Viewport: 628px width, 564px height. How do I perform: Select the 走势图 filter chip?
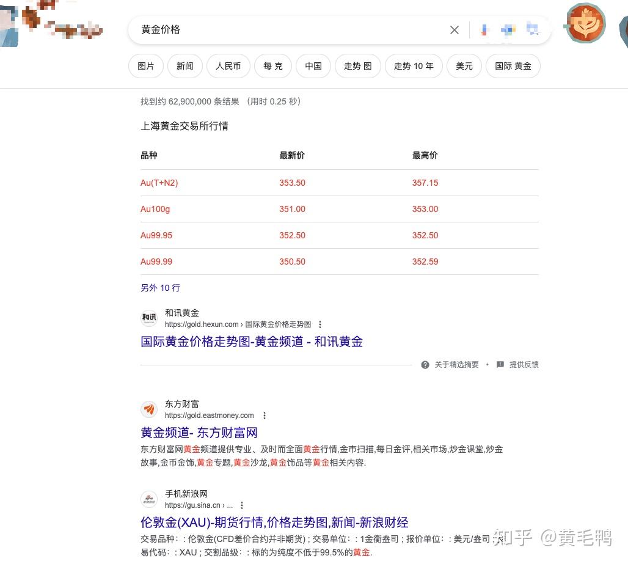(x=358, y=66)
